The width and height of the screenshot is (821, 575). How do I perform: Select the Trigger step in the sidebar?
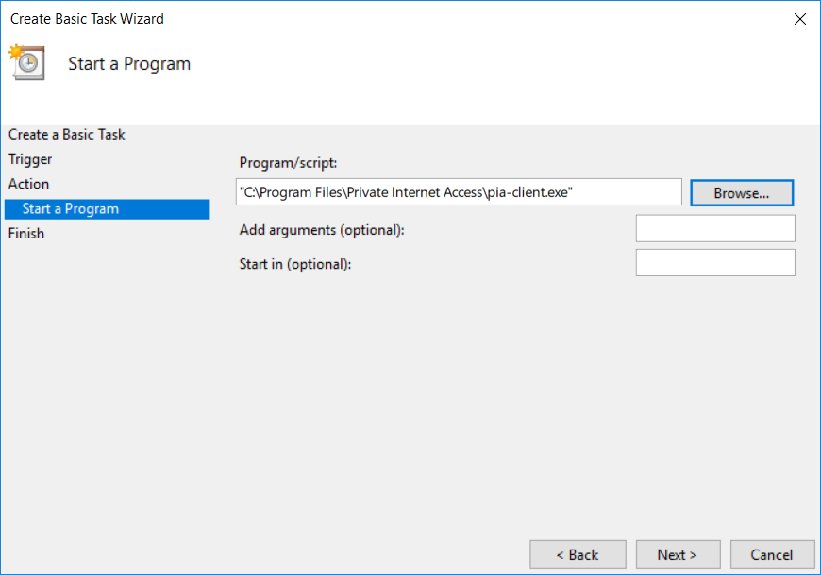[x=30, y=159]
